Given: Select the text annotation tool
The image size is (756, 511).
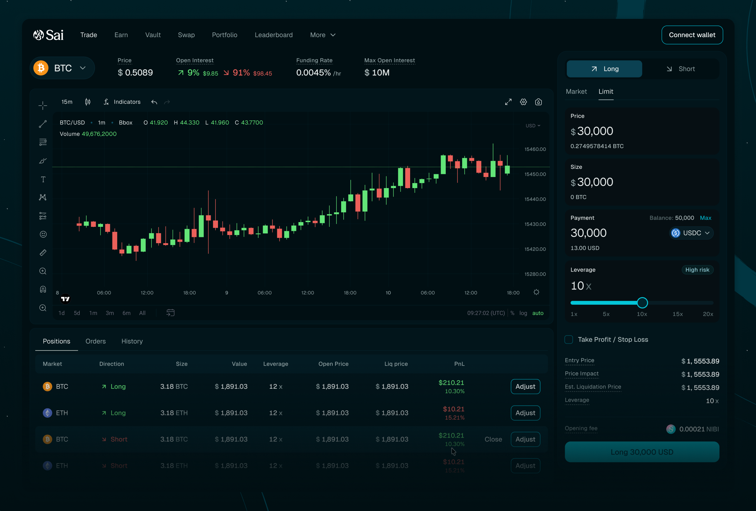Looking at the screenshot, I should pyautogui.click(x=43, y=180).
